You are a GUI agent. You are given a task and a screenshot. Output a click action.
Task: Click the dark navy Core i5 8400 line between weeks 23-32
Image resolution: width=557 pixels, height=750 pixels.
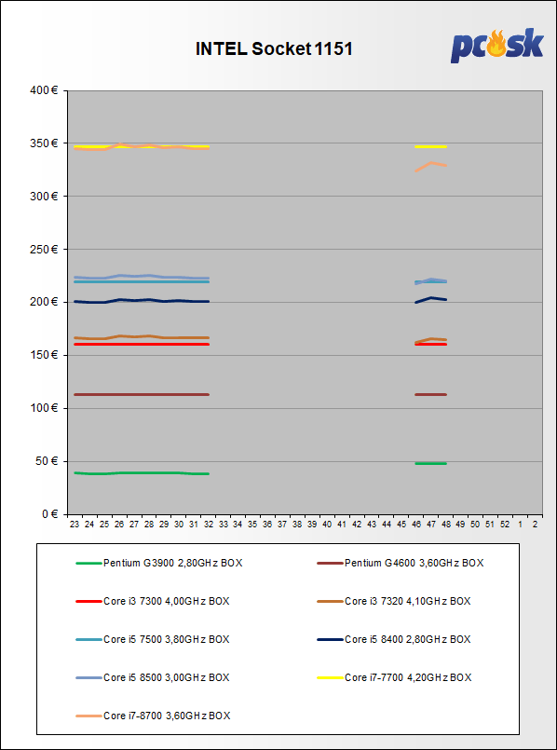click(142, 301)
